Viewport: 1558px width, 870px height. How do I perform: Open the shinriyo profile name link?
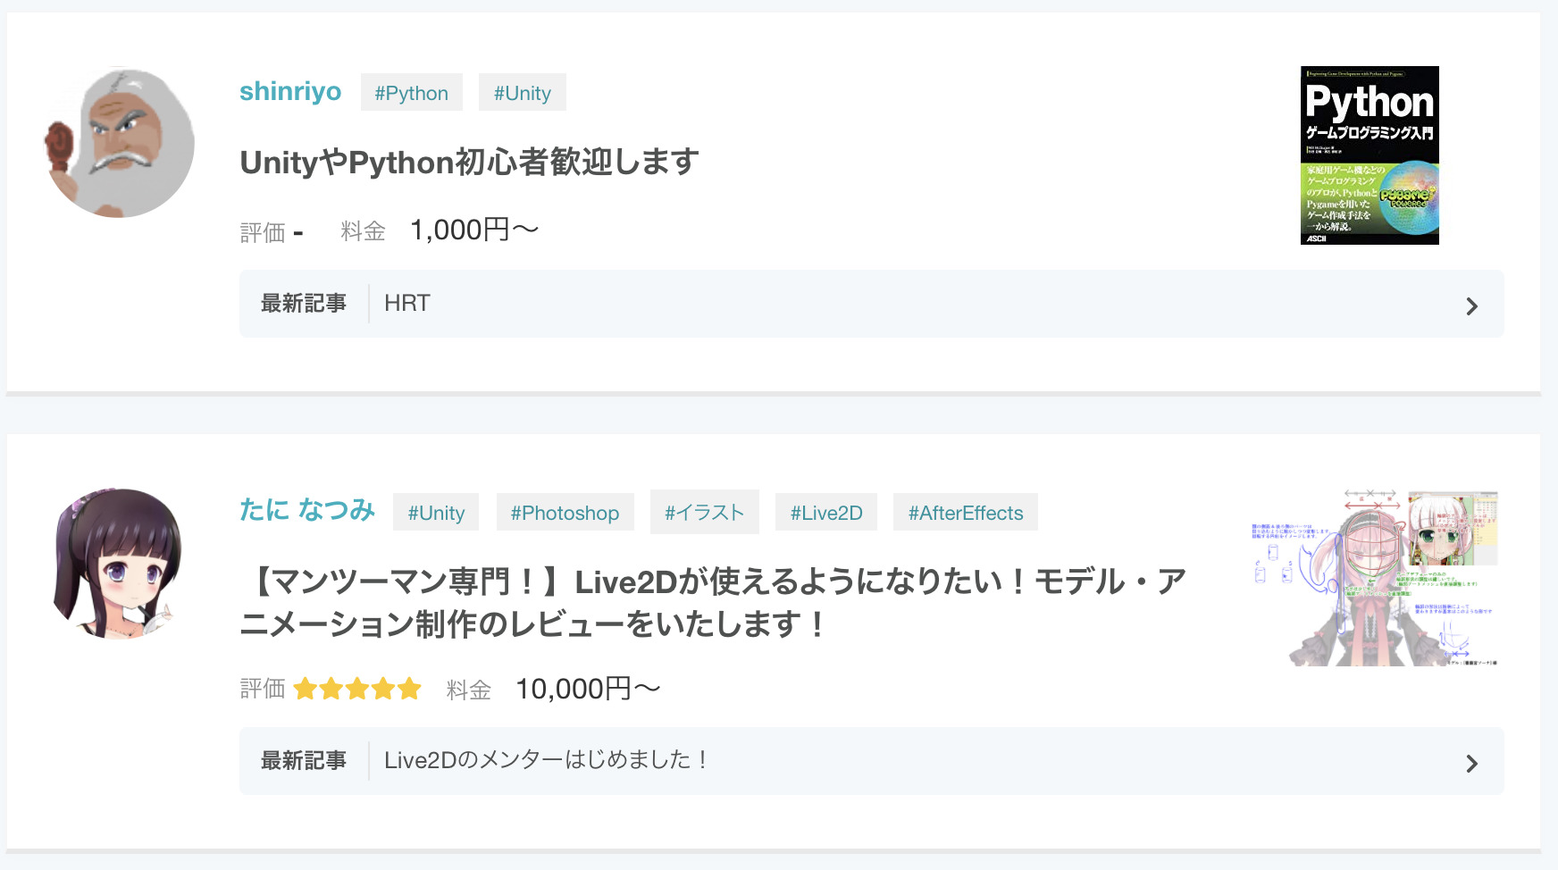(x=290, y=91)
